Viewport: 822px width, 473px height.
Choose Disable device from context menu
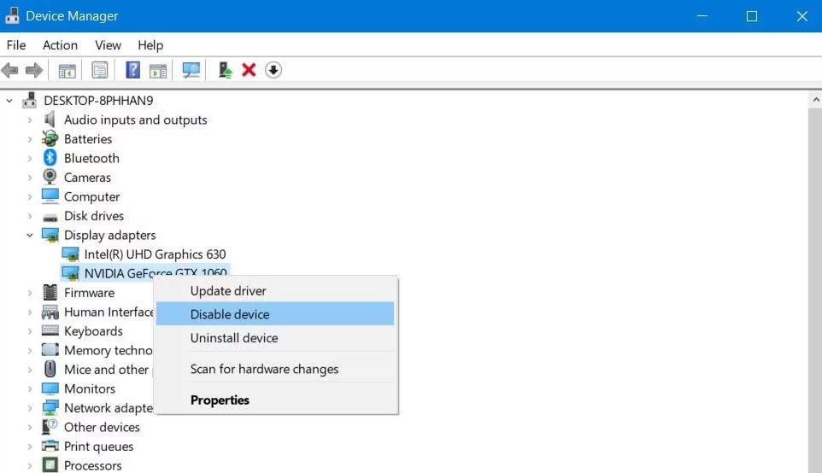pyautogui.click(x=275, y=313)
